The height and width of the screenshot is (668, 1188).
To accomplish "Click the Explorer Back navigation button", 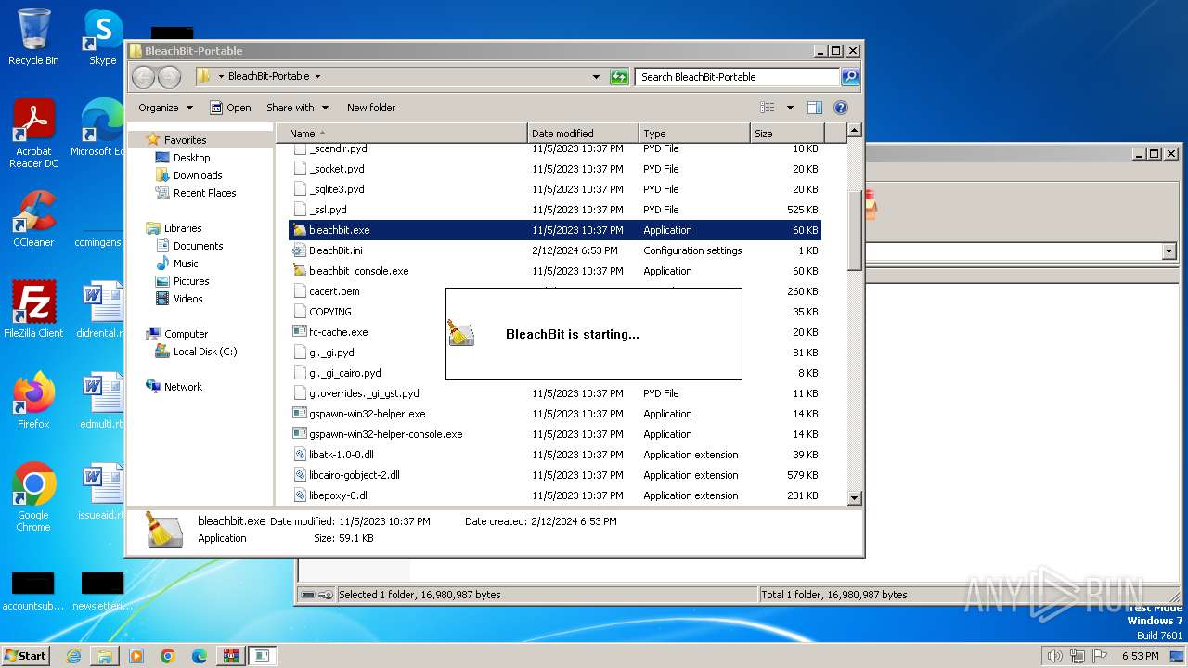I will [143, 77].
